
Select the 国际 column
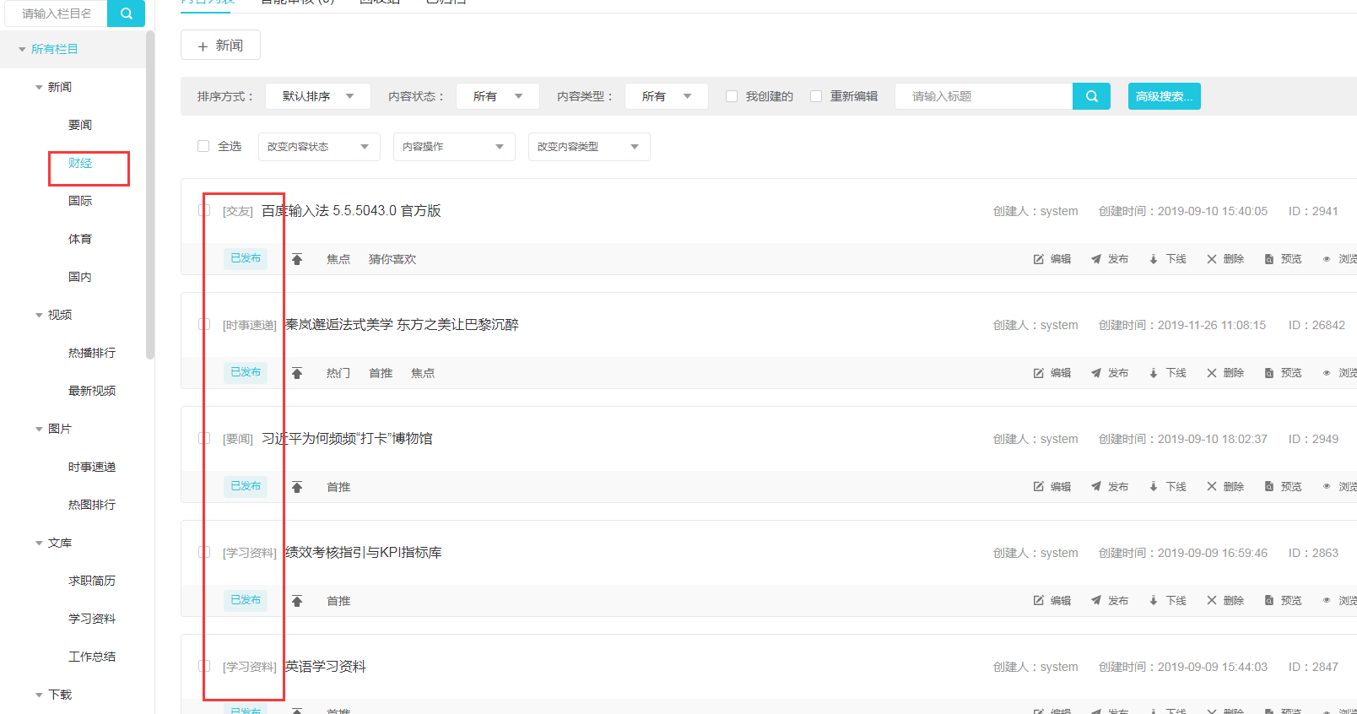(x=80, y=201)
